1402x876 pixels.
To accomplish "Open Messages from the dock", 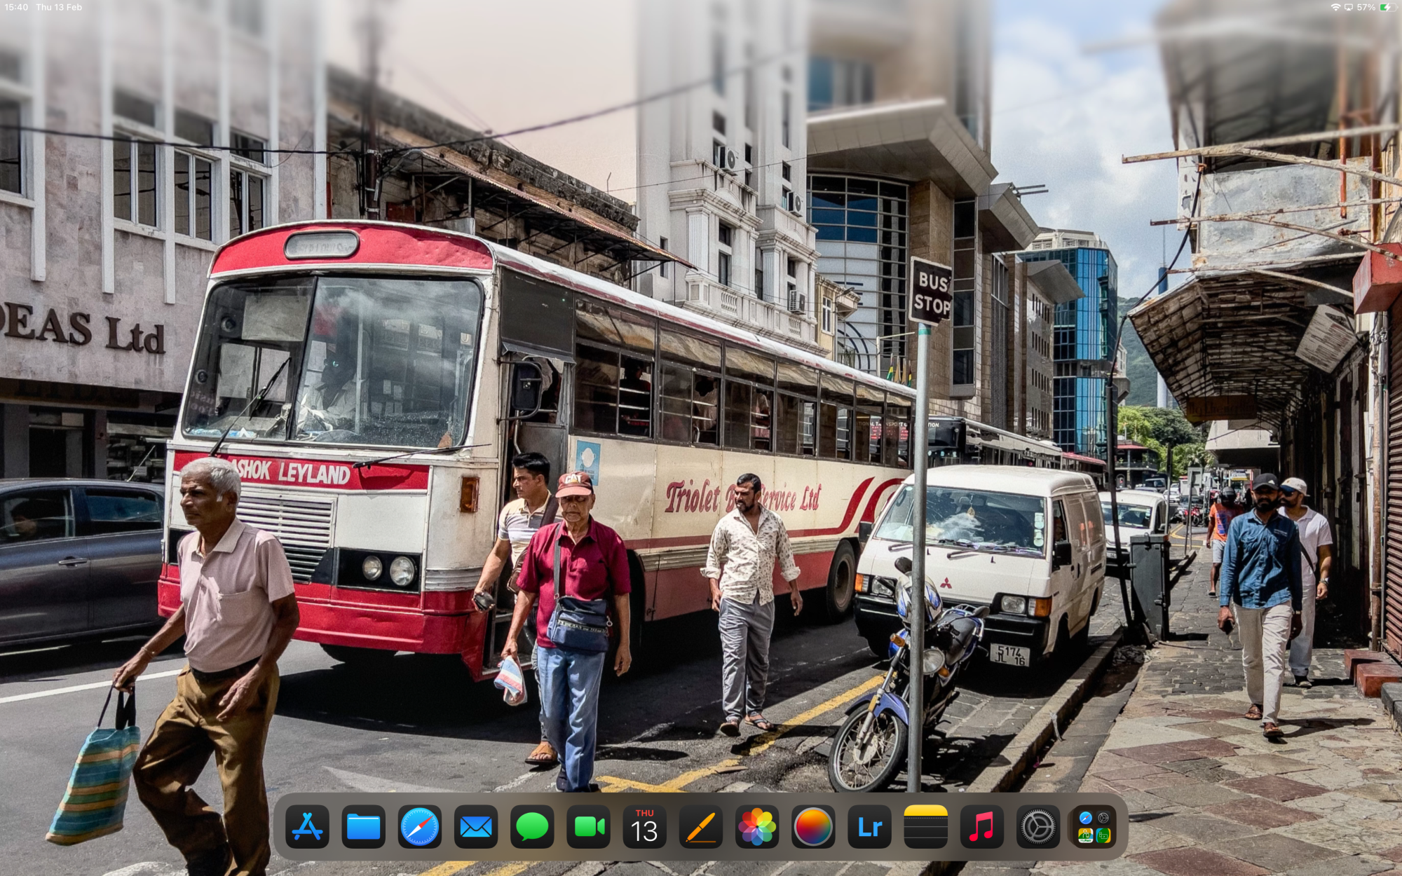I will pyautogui.click(x=532, y=827).
